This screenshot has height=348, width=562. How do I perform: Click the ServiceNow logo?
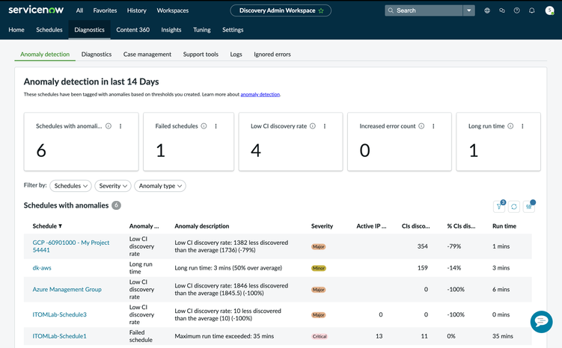(x=36, y=10)
